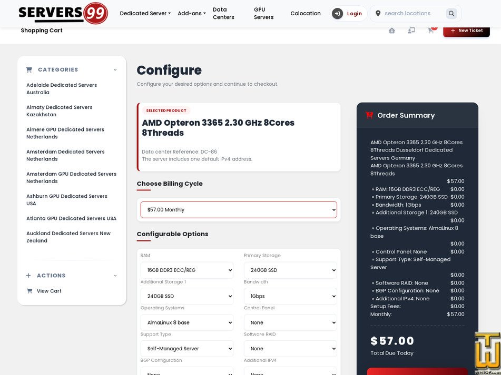Open Almere GPU Dedicated Servers Netherlands
This screenshot has height=375, width=501.
(x=65, y=133)
